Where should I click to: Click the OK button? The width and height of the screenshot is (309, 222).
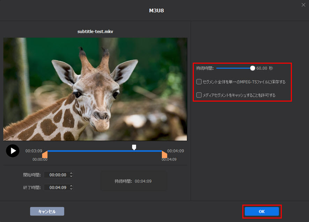262,212
